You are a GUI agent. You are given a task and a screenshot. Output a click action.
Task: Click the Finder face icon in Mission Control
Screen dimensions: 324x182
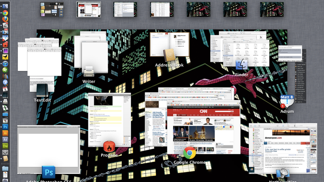tap(241, 64)
